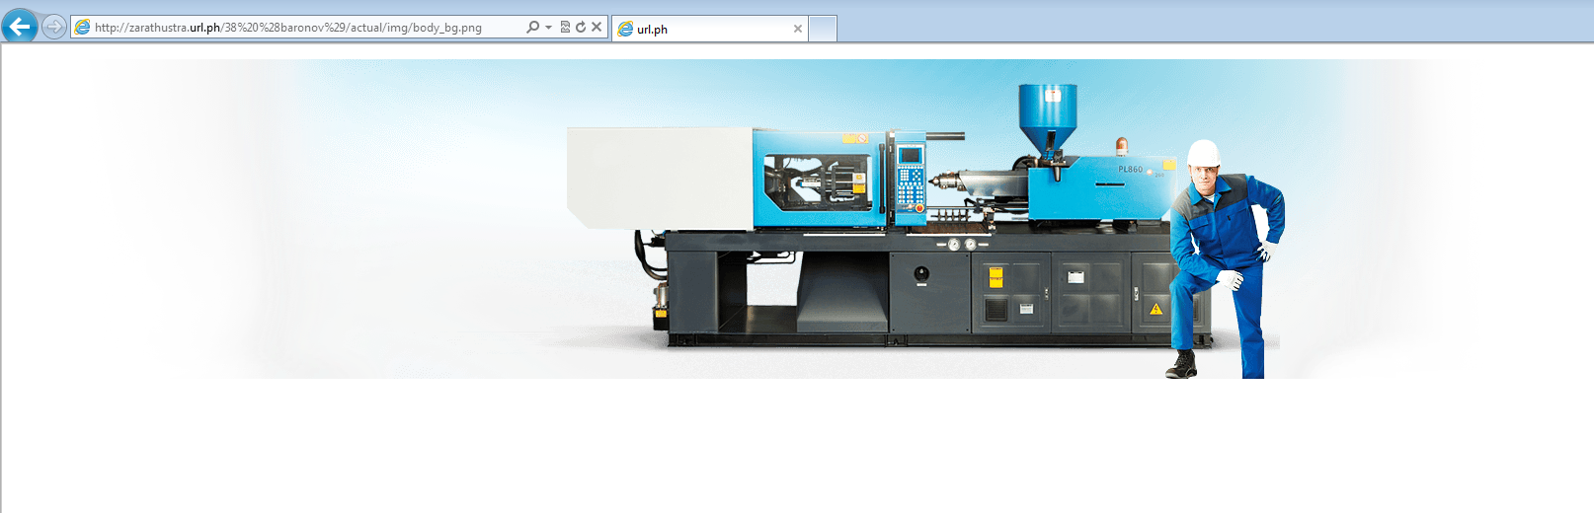Viewport: 1594px width, 513px height.
Task: Click the address bar URL text
Action: (x=288, y=28)
